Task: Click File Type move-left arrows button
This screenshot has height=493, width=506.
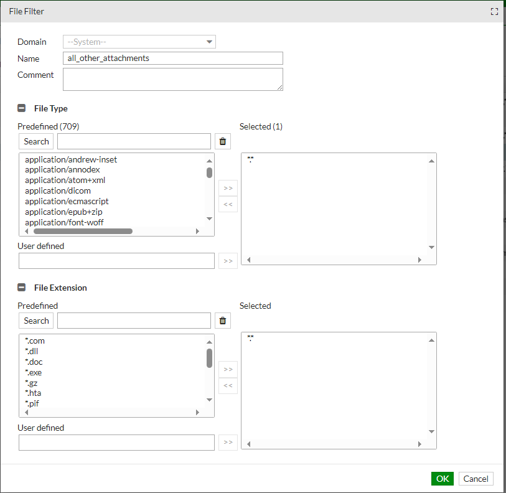Action: click(x=228, y=204)
